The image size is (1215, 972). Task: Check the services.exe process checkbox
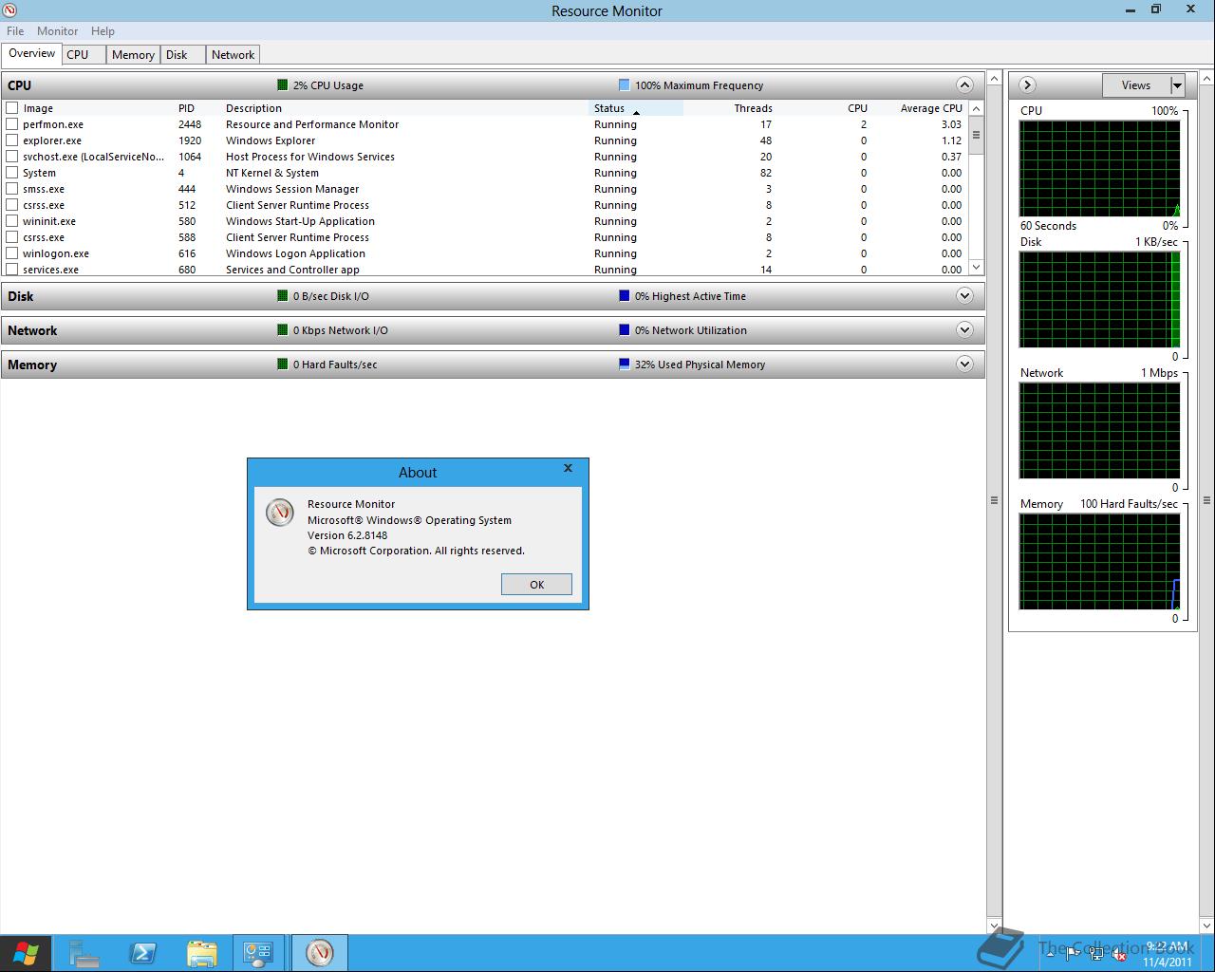coord(12,270)
